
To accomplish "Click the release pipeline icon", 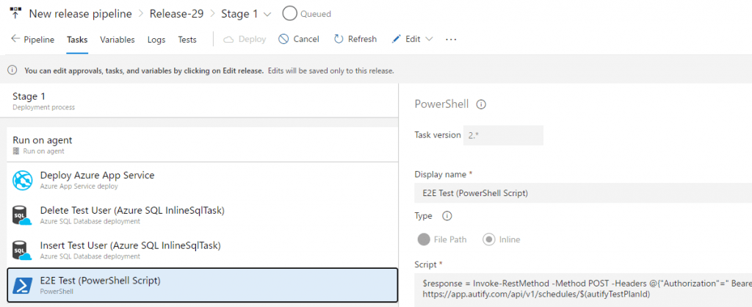I will click(x=15, y=13).
